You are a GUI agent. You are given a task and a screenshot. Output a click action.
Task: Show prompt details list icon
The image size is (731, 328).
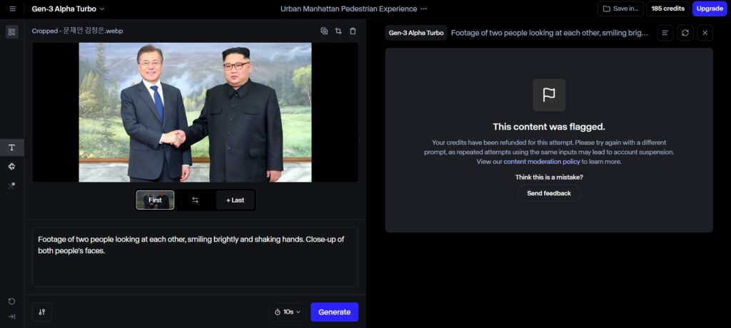[x=665, y=33]
